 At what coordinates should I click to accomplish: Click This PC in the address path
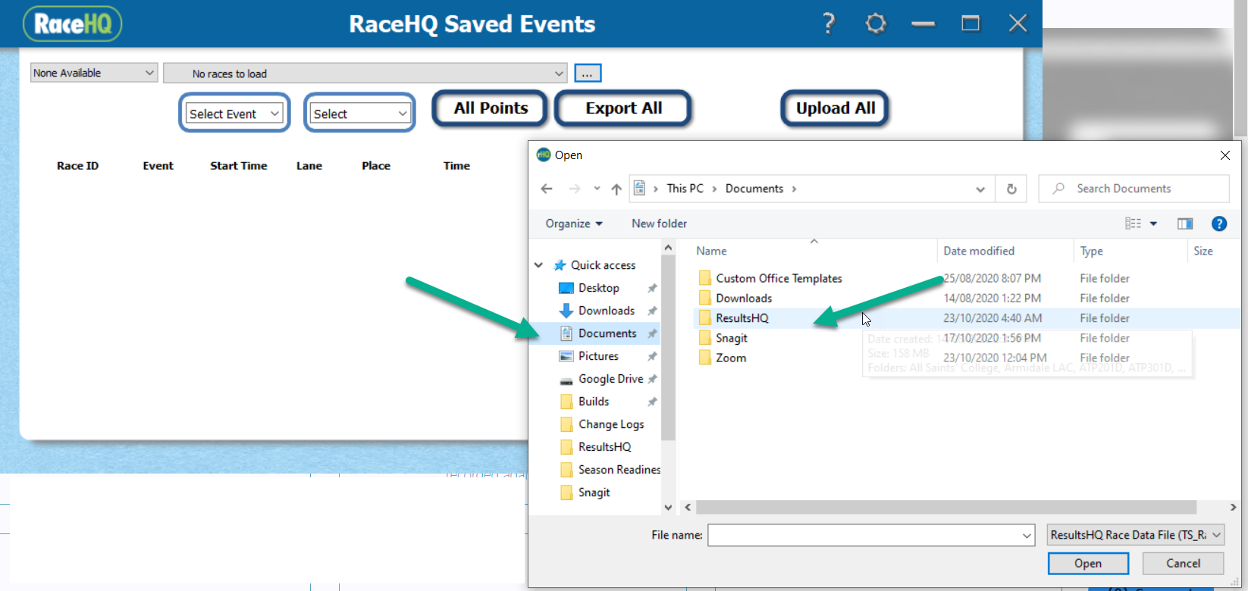coord(685,189)
